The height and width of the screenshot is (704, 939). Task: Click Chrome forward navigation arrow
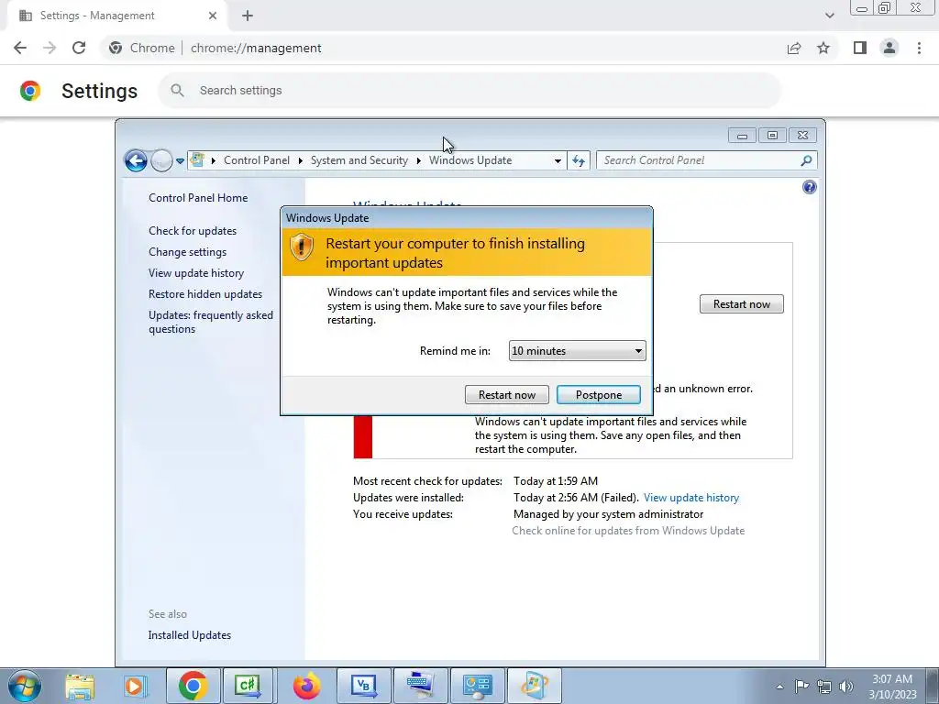(x=50, y=48)
